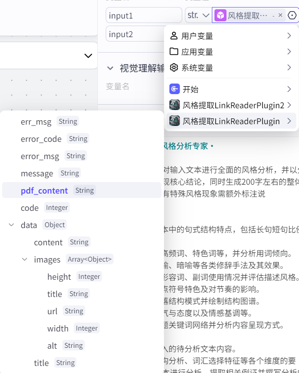Collapse the data object tree node
Viewport: 299px width, 373px height.
[11, 225]
